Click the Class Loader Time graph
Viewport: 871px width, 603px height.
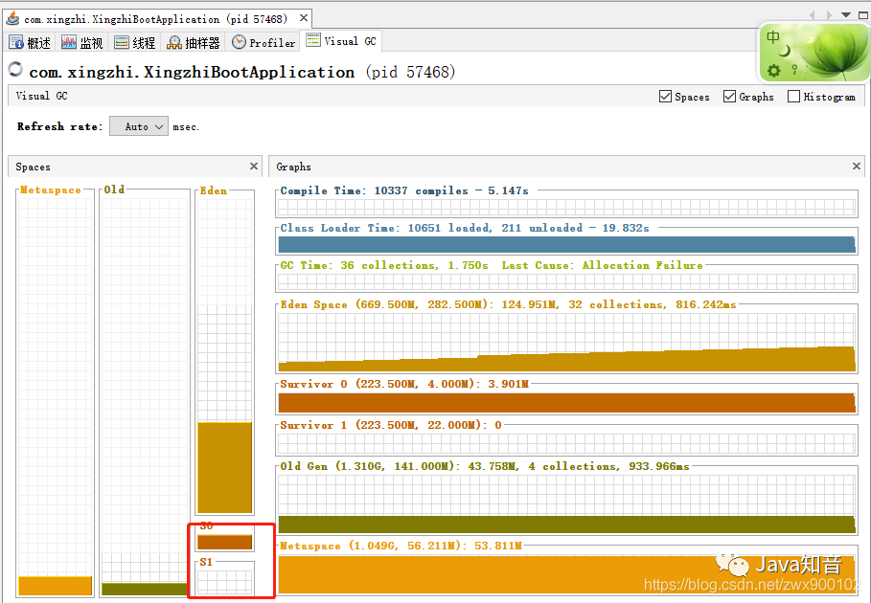click(566, 245)
